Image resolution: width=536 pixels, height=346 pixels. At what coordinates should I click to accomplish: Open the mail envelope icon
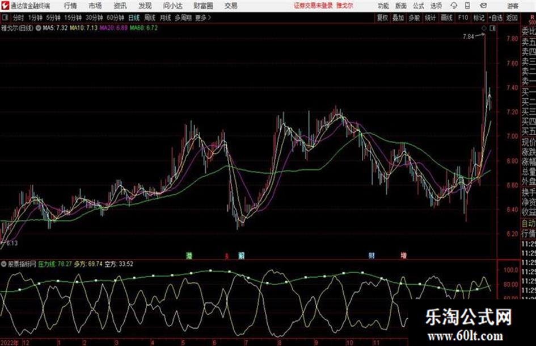point(483,6)
